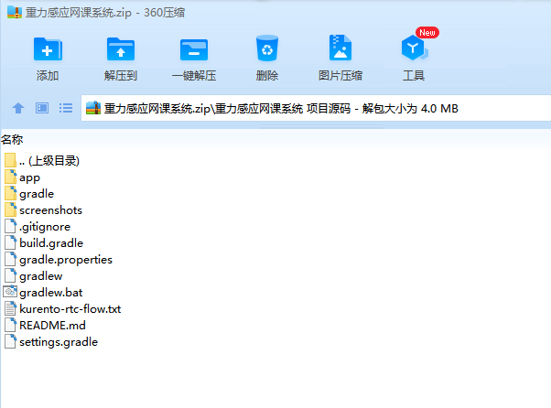Screen dimensions: 551x408
Task: Select the 'app' folder name
Action: pyautogui.click(x=29, y=178)
